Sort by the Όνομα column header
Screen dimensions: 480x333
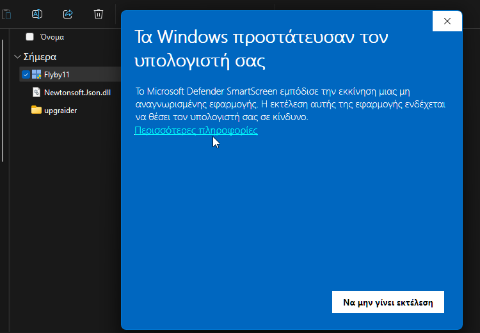click(52, 37)
